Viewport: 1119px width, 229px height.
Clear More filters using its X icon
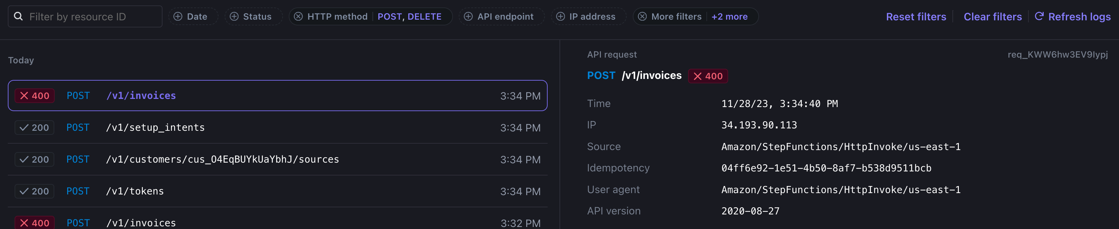tap(642, 17)
